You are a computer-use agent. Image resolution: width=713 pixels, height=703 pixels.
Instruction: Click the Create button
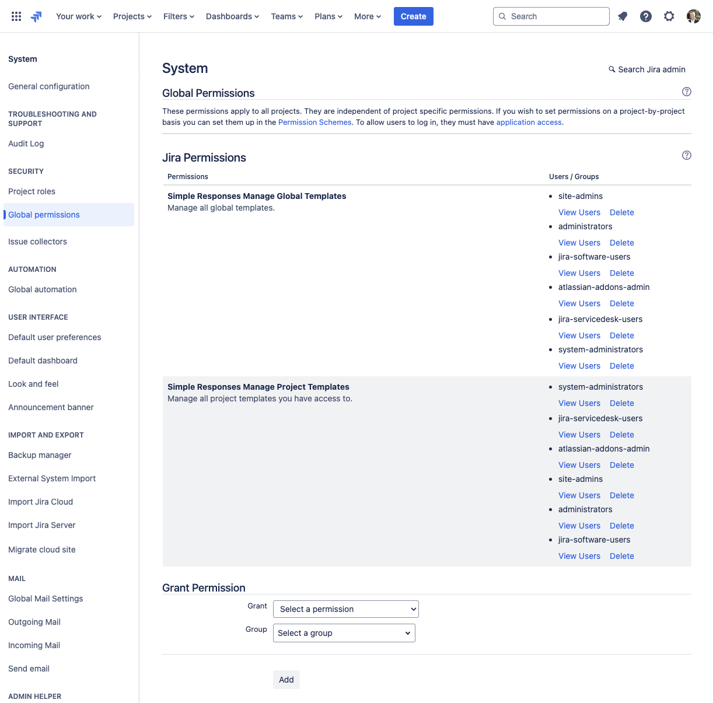tap(414, 16)
